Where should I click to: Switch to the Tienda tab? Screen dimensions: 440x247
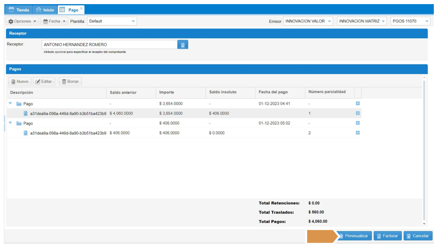[19, 10]
